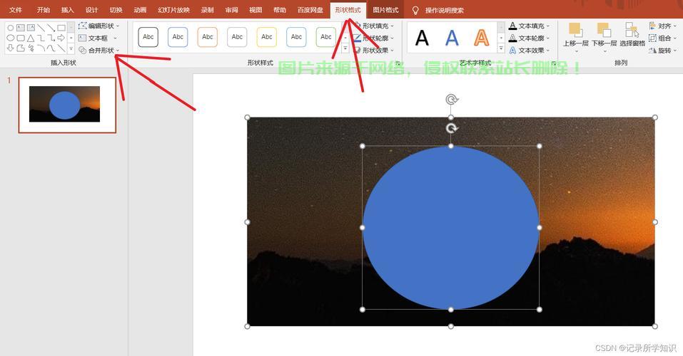Click the 旋转 rotate icon
This screenshot has height=356, width=683.
pyautogui.click(x=652, y=51)
